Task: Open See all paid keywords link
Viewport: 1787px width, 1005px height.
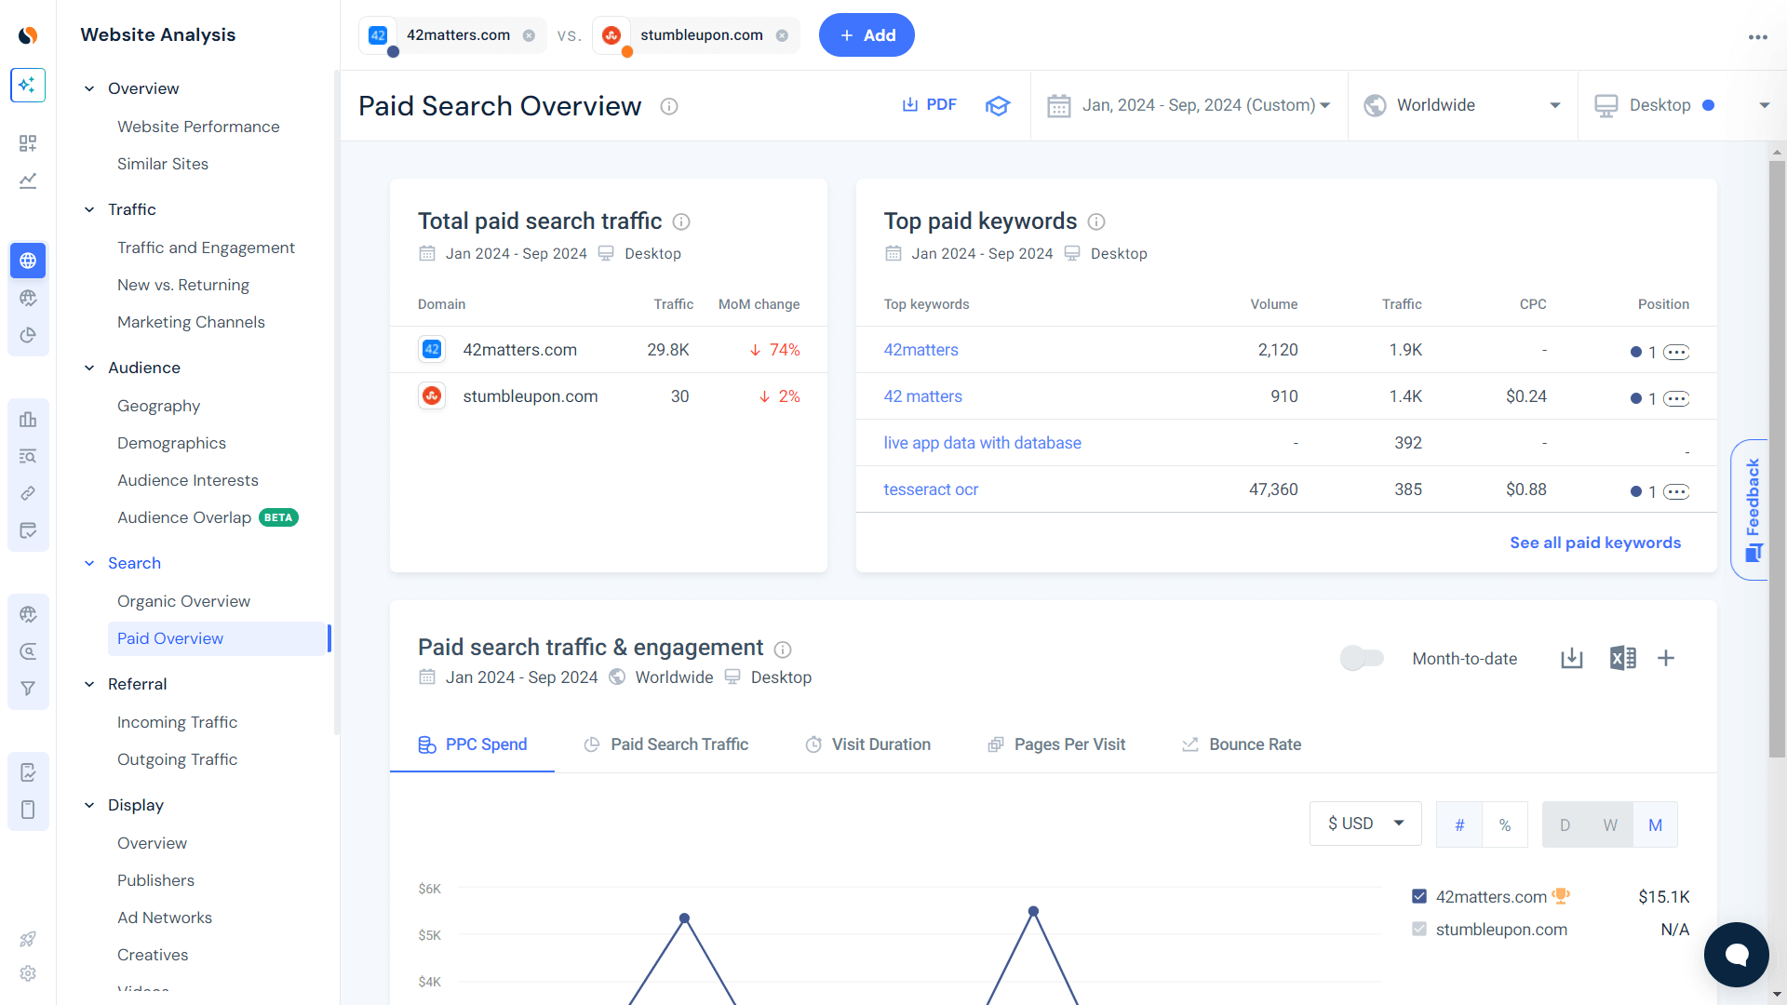Action: click(1595, 543)
